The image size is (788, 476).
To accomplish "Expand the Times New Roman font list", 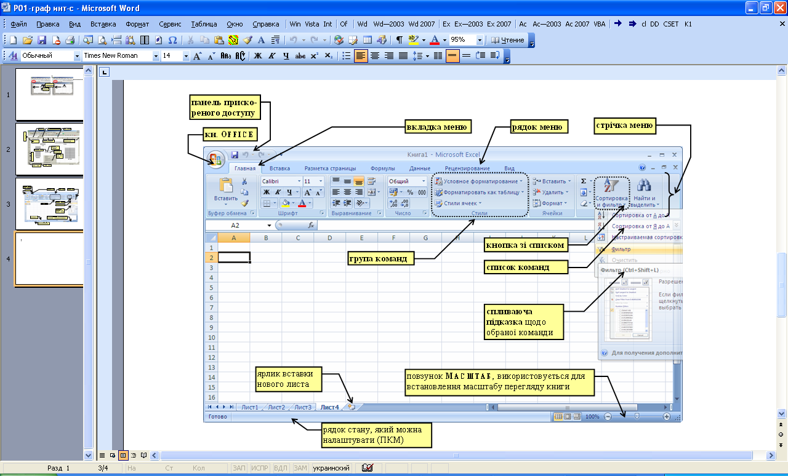I will click(156, 55).
